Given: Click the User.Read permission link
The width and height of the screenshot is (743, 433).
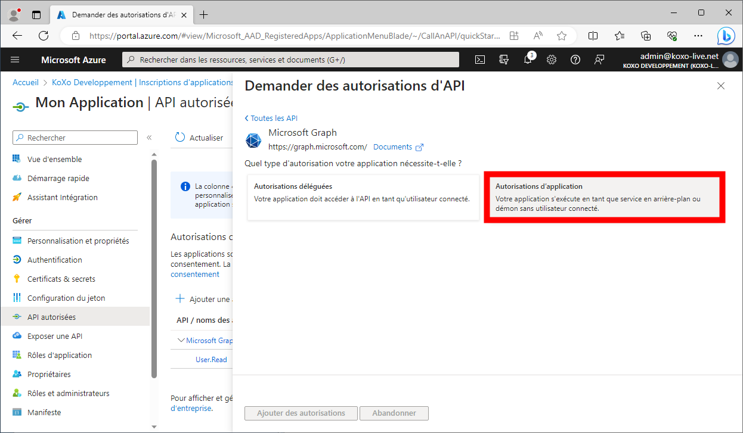Looking at the screenshot, I should [211, 360].
